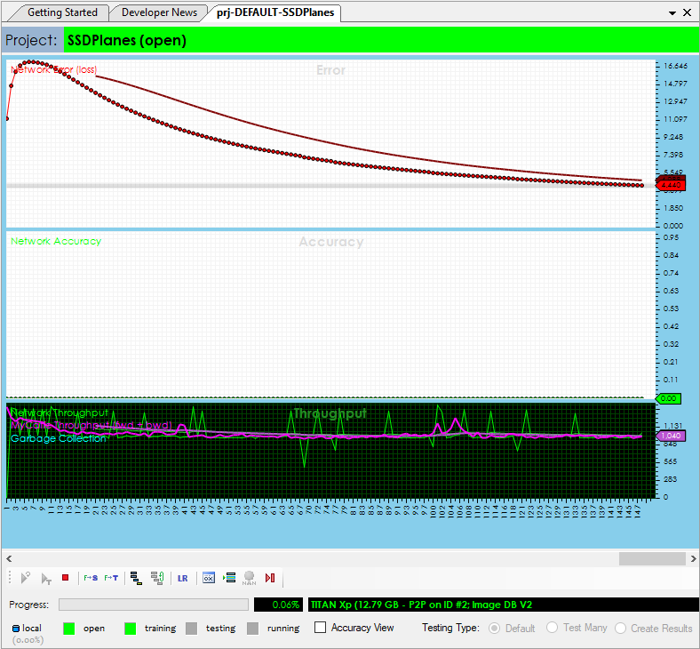Click the scroll right arrow
Image resolution: width=700 pixels, height=649 pixels.
click(693, 559)
